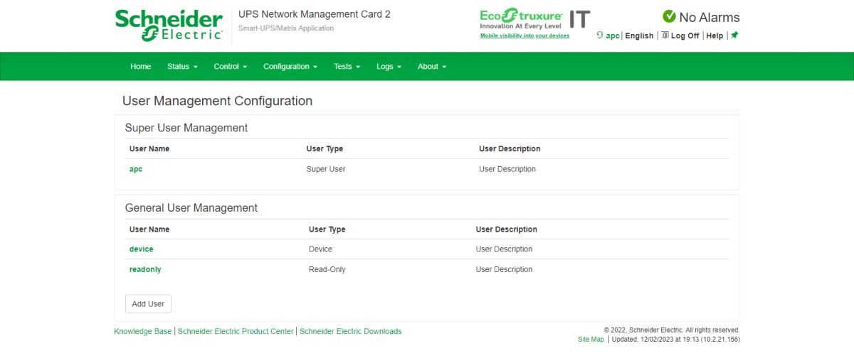Screen dimensions: 854x363
Task: Click the apc user link in header
Action: click(613, 36)
